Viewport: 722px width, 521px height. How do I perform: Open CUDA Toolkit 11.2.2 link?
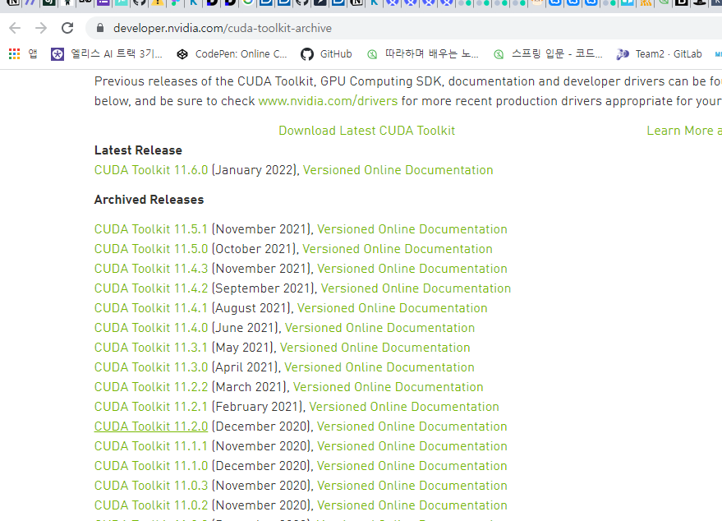pyautogui.click(x=151, y=387)
